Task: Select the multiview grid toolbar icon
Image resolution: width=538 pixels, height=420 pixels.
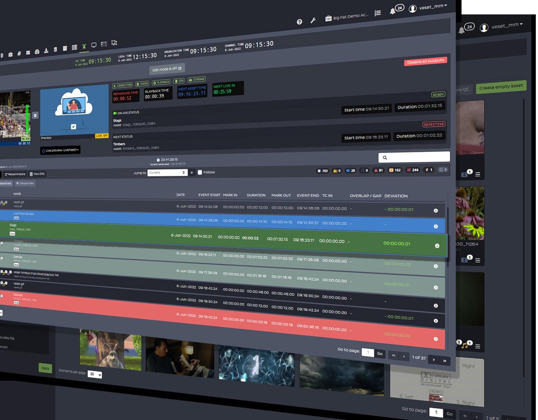Action: tap(104, 44)
